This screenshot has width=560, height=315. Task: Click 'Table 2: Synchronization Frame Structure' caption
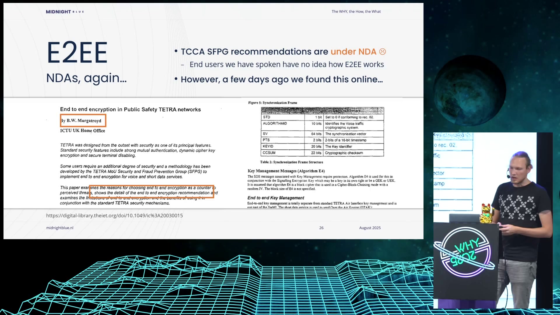pos(292,162)
